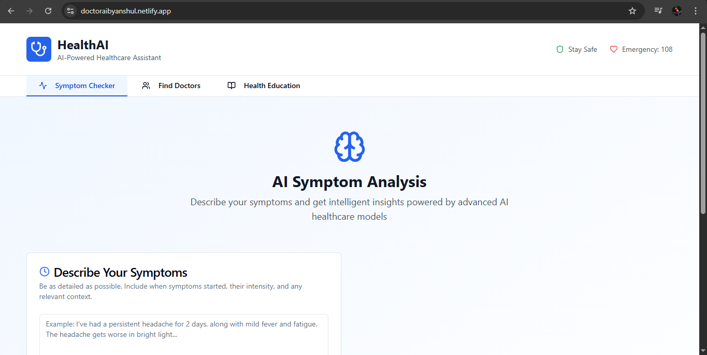This screenshot has width=707, height=355.
Task: Click the people icon on Find Doctors tab
Action: (146, 86)
